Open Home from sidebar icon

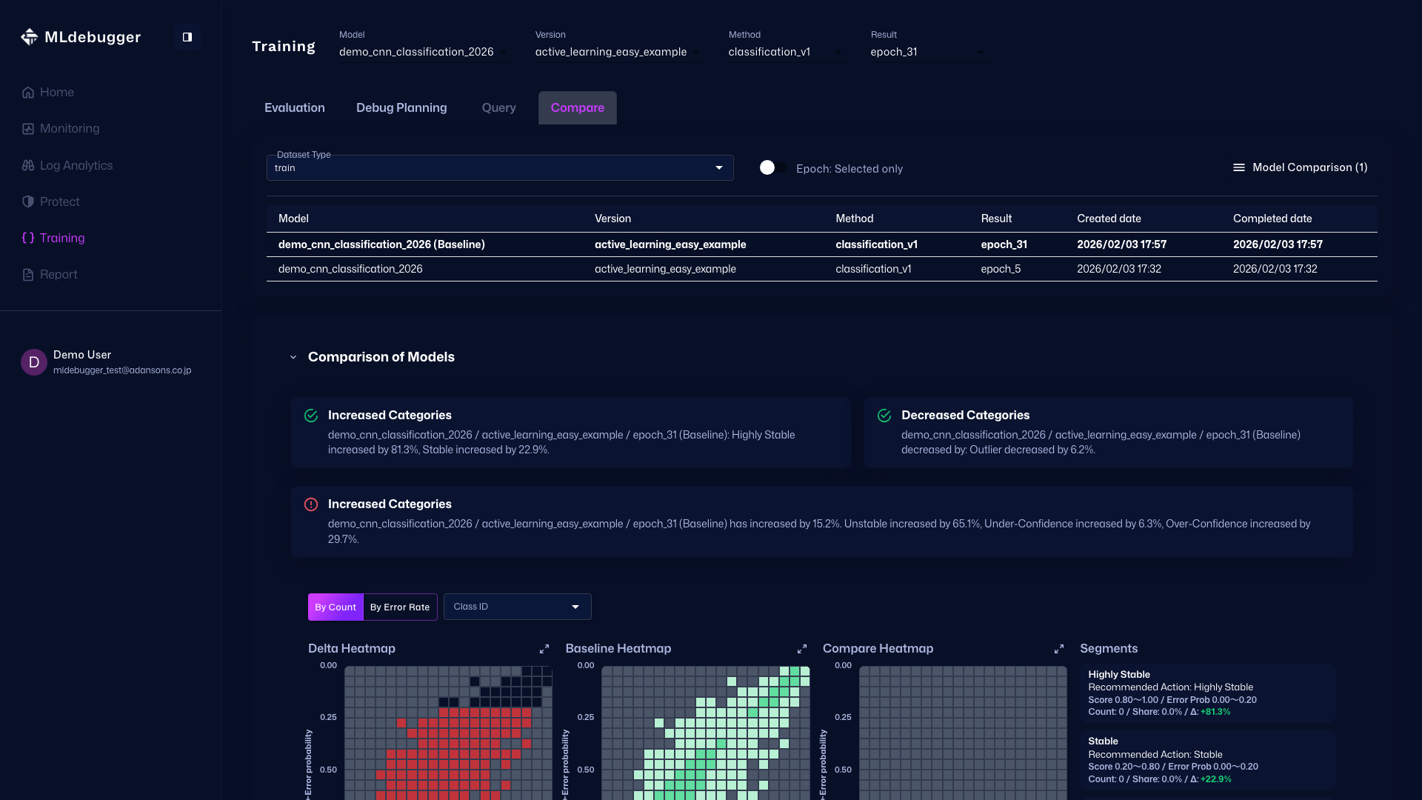coord(28,93)
